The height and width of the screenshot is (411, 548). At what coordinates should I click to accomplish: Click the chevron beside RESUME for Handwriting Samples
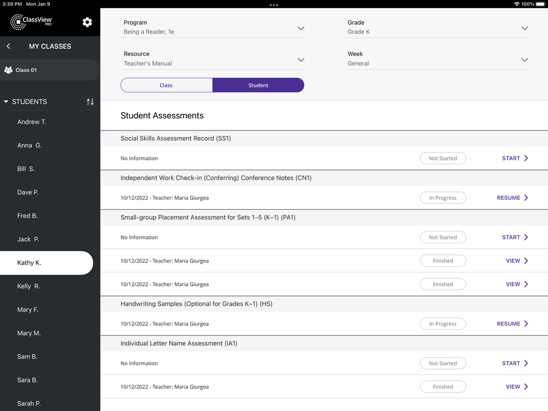tap(526, 323)
